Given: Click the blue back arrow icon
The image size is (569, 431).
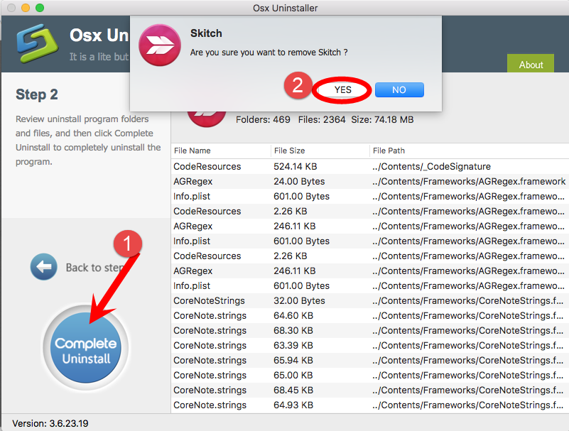Looking at the screenshot, I should 43,268.
